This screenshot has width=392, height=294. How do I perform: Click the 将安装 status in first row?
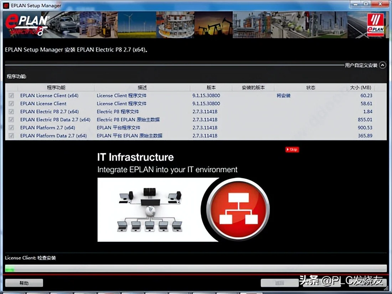point(284,95)
